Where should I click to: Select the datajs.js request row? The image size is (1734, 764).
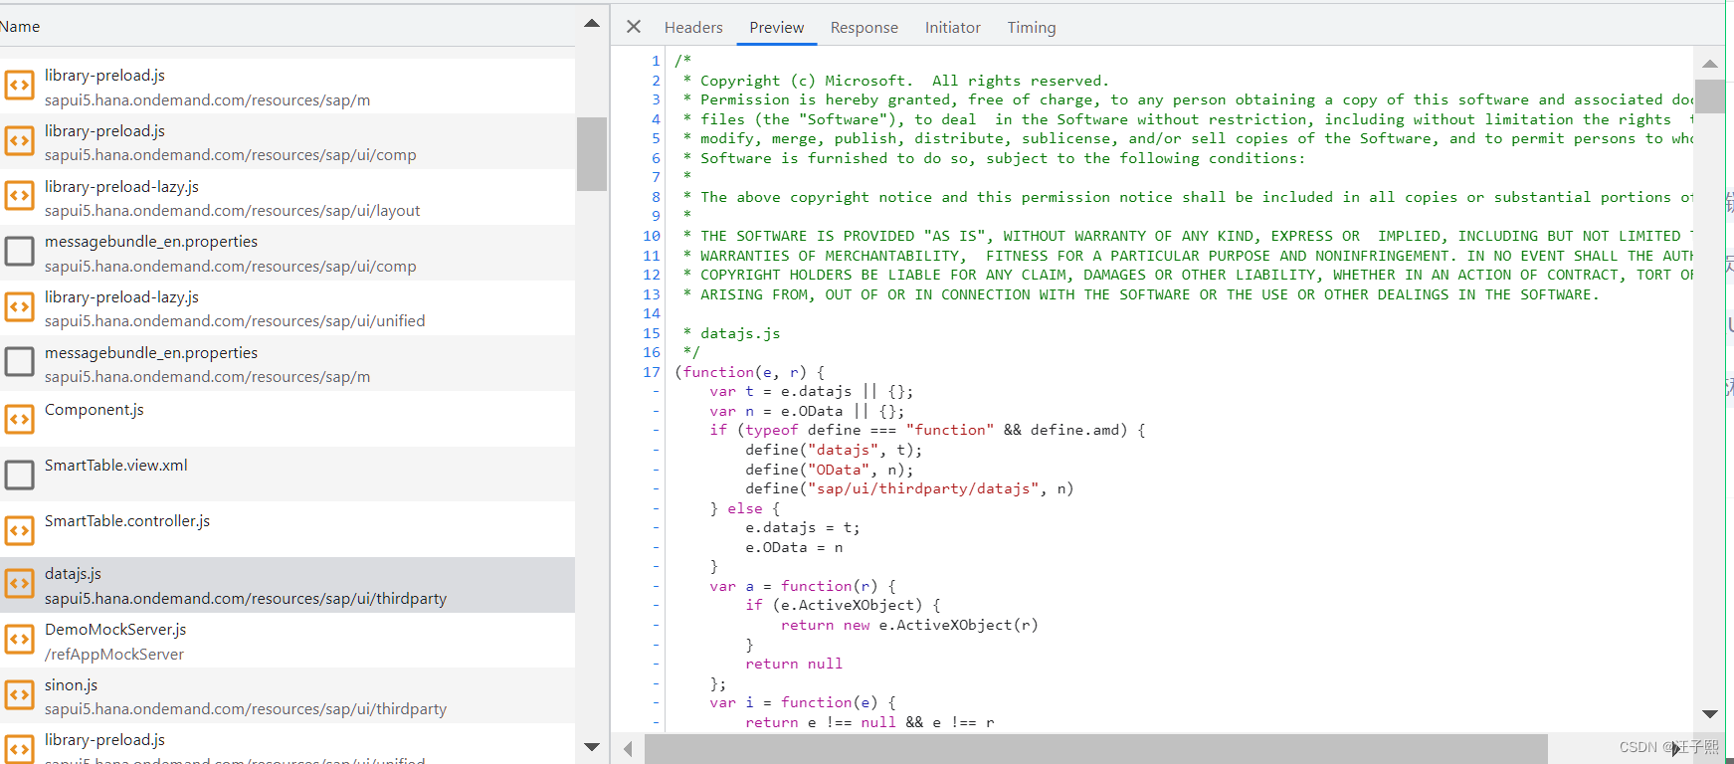point(288,585)
